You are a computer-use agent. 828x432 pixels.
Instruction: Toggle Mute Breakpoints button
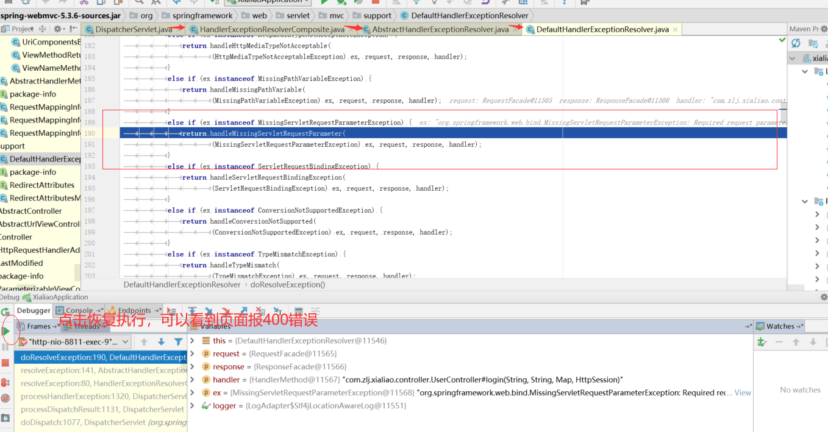pyautogui.click(x=5, y=398)
